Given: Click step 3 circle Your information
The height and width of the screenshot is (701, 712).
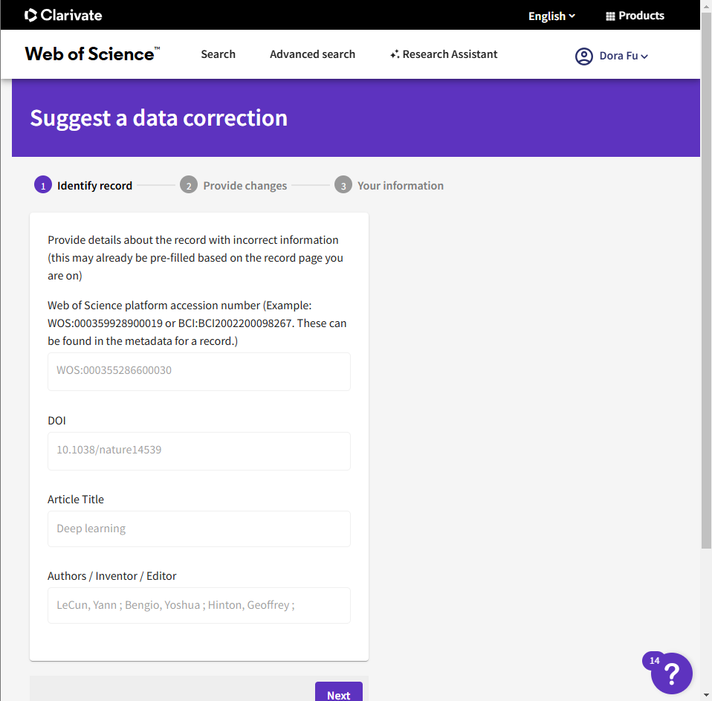Looking at the screenshot, I should (x=343, y=185).
